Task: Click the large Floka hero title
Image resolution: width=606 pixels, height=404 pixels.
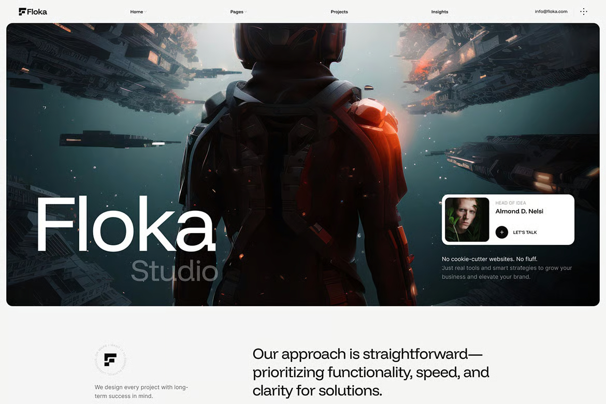Action: (126, 224)
